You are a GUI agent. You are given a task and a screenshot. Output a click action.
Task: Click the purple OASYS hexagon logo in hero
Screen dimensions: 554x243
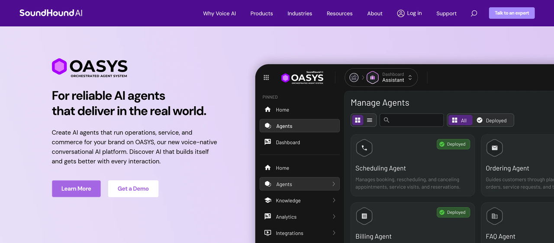point(59,66)
